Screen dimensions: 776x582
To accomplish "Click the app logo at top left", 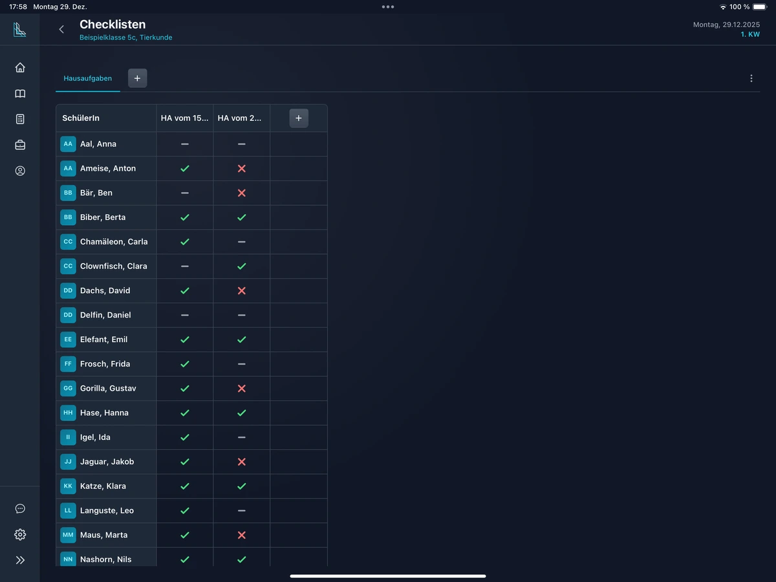I will click(20, 29).
